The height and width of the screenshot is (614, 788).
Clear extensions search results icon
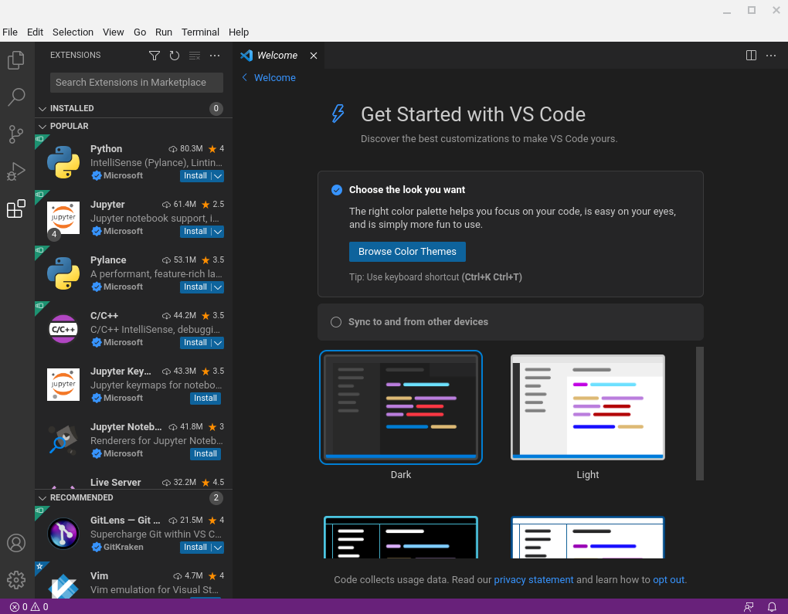[x=195, y=56]
